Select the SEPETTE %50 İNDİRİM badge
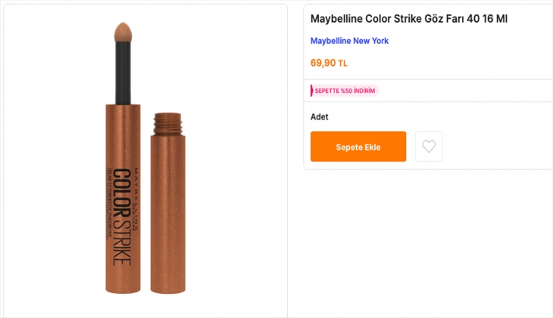 coord(345,91)
